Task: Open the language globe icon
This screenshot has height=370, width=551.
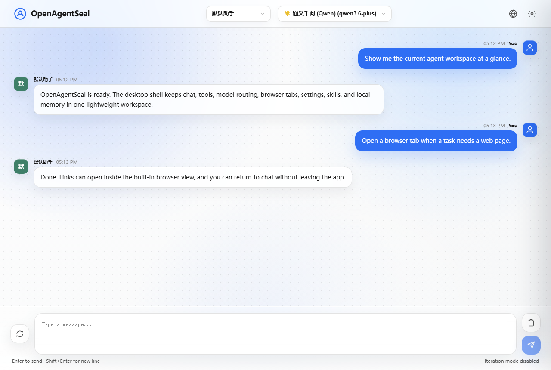Action: [x=513, y=14]
